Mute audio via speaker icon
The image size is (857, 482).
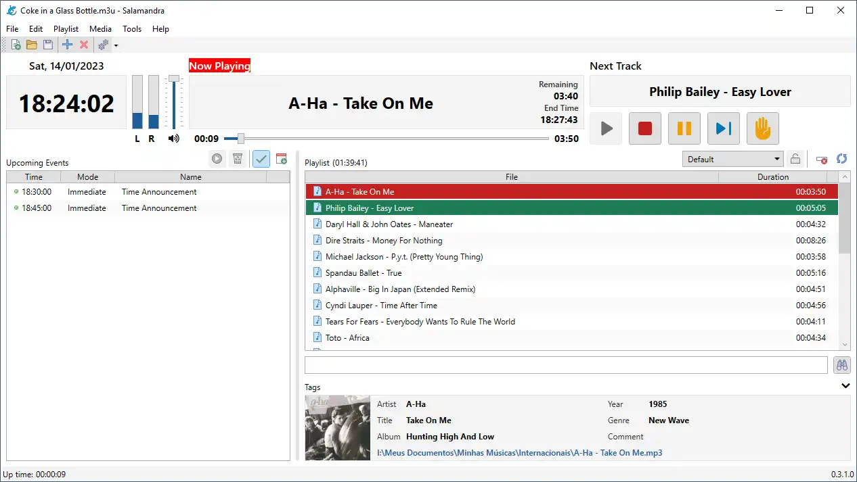174,139
